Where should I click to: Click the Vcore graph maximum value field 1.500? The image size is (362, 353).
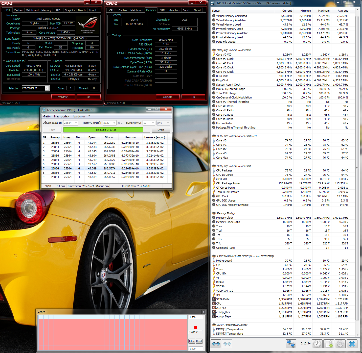click(x=196, y=317)
